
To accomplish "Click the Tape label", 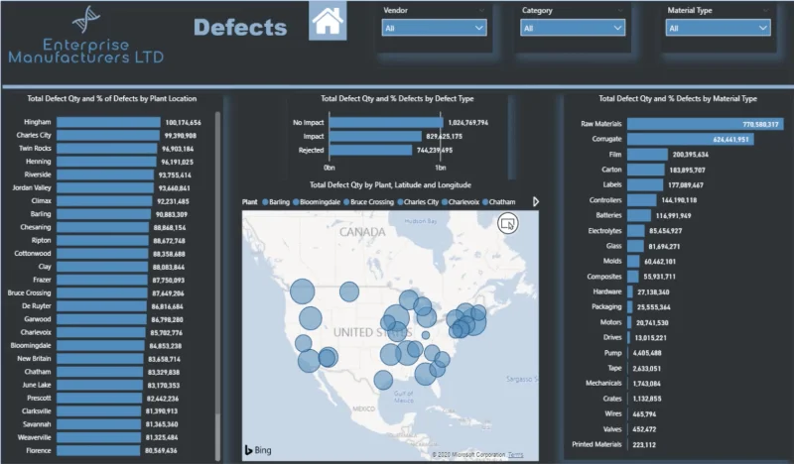I will point(614,368).
